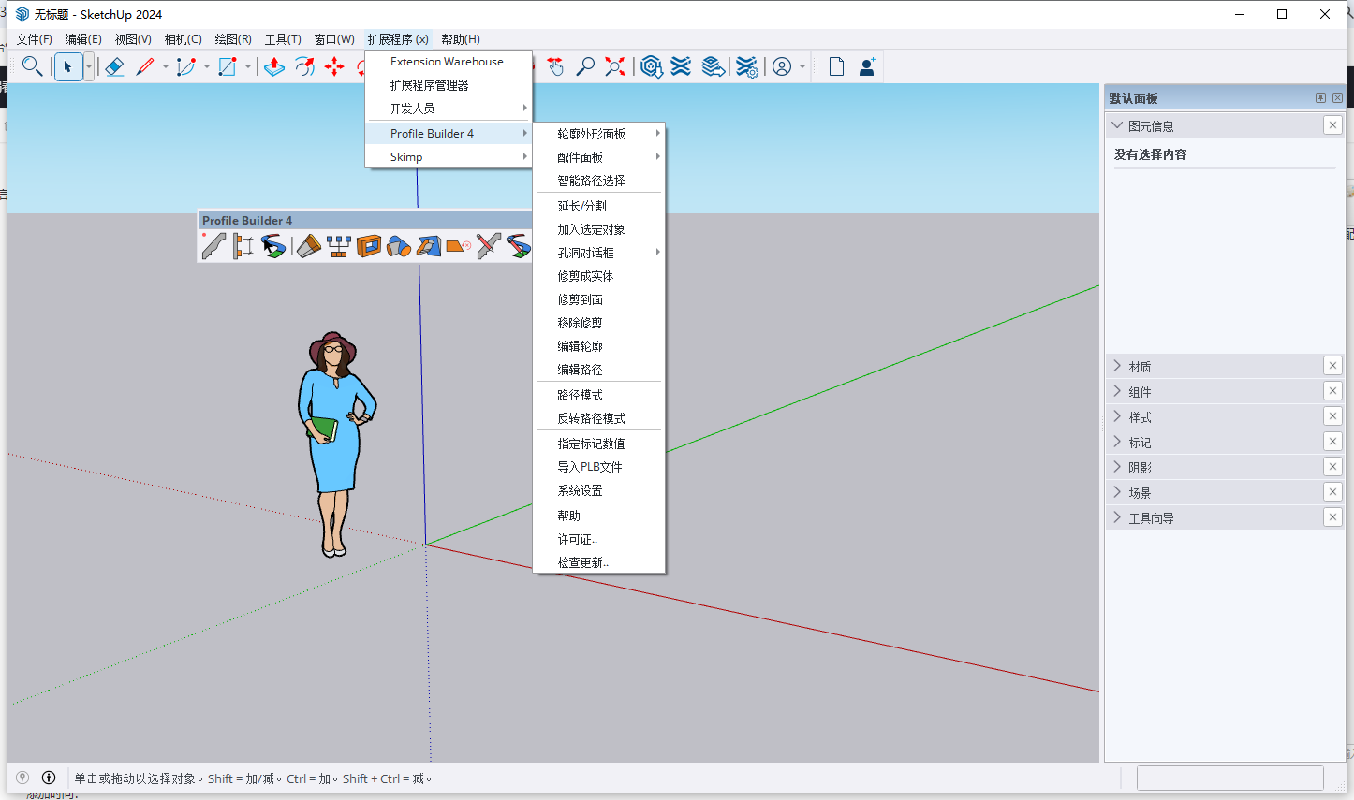Choose the Arc drawing tool
This screenshot has width=1354, height=800.
(x=185, y=66)
